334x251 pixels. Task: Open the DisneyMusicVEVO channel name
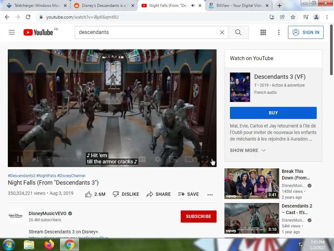48,213
